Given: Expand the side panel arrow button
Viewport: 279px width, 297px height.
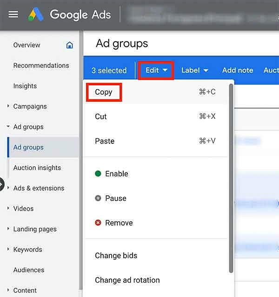Looking at the screenshot, I should (x=1, y=184).
